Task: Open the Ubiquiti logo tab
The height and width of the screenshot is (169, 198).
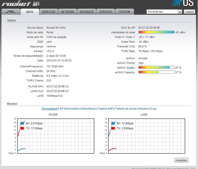Action: pos(11,12)
